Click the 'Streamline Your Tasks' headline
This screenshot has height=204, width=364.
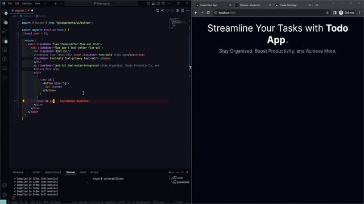278,34
